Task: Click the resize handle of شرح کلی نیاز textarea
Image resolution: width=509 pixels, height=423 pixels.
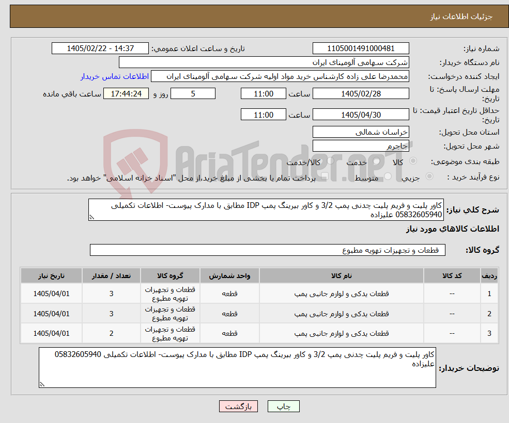Action: 91,218
